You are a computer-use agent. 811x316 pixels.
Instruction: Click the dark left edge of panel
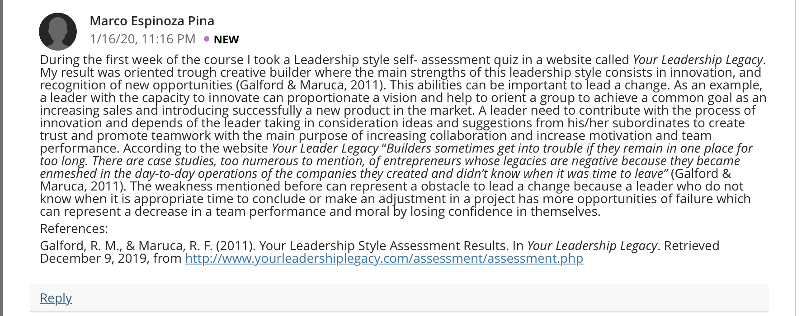click(x=1, y=158)
